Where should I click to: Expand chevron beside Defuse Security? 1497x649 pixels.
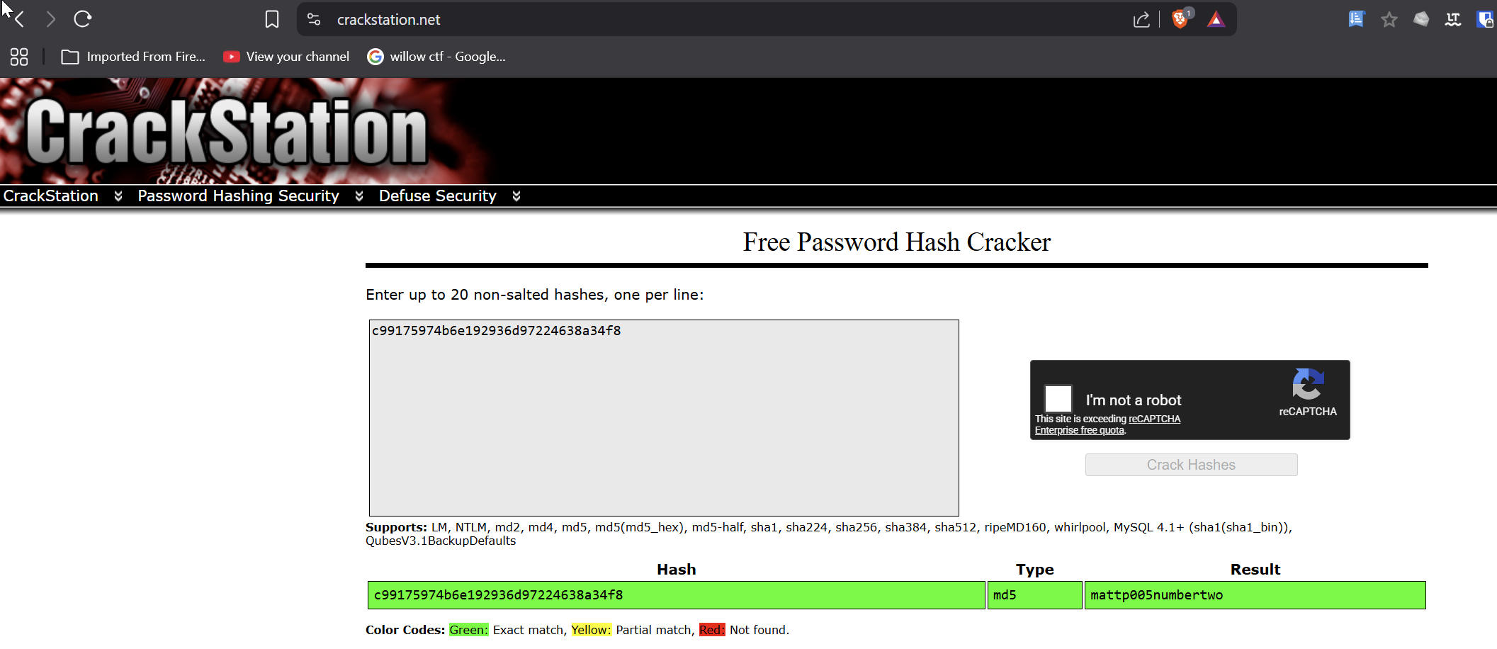[516, 196]
